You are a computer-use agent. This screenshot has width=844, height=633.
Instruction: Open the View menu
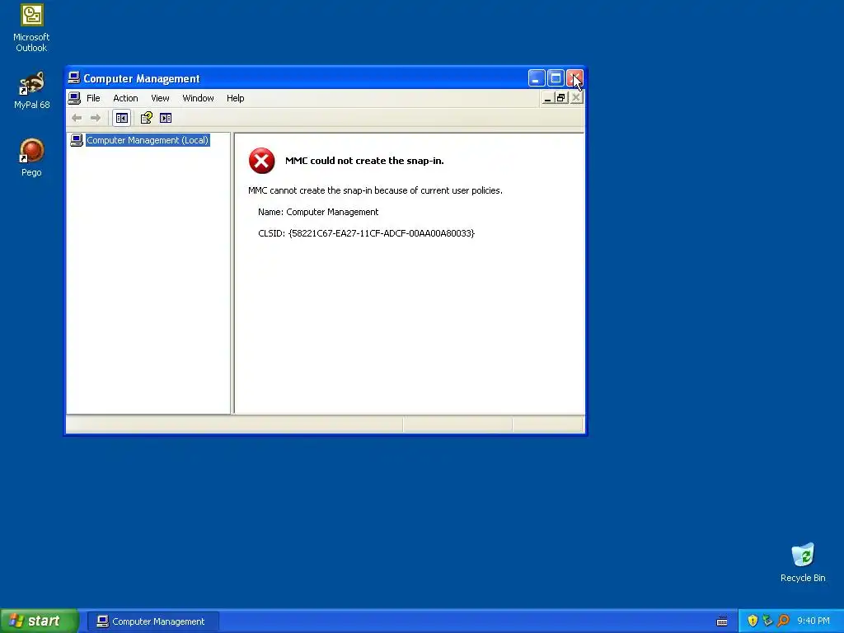pyautogui.click(x=160, y=98)
